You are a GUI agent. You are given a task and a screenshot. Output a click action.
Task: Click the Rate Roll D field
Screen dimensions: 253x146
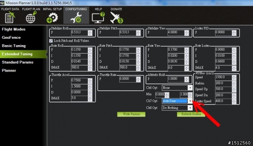79,62
